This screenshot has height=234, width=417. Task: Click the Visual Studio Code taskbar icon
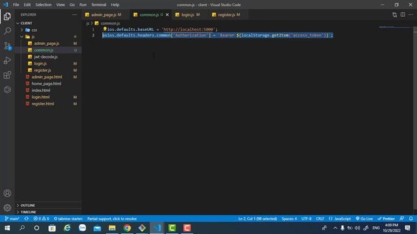(157, 228)
